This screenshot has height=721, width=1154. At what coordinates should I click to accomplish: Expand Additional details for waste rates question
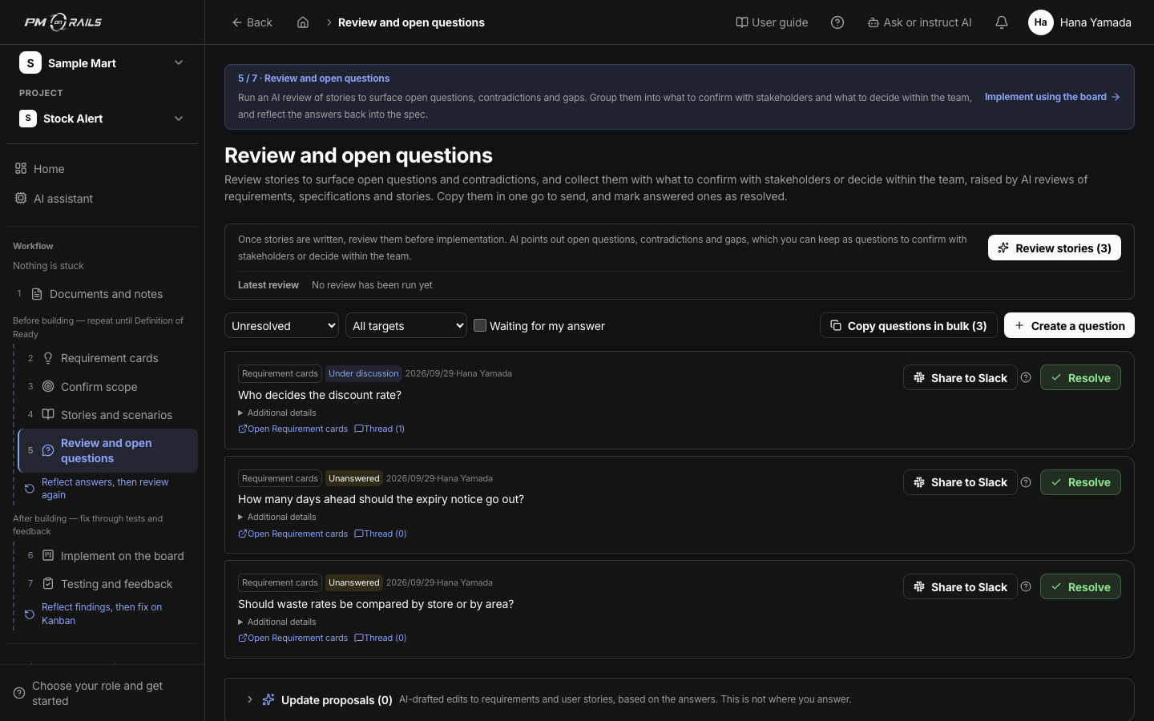(x=277, y=622)
